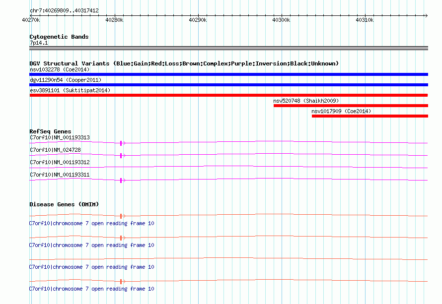This screenshot has width=442, height=304.
Task: Click the red loss bar for nsv1017909
Action: click(370, 116)
